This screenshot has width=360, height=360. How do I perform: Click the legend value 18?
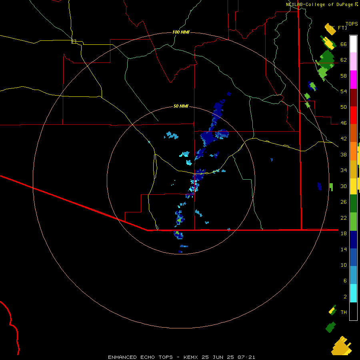click(x=344, y=233)
